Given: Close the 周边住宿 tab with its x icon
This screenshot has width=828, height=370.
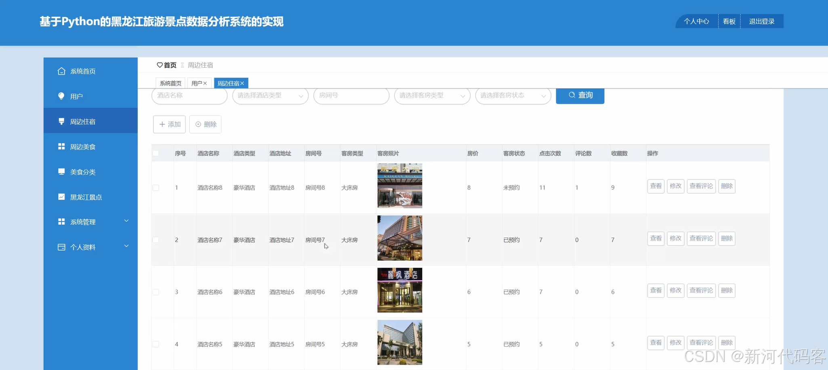Looking at the screenshot, I should coord(242,83).
